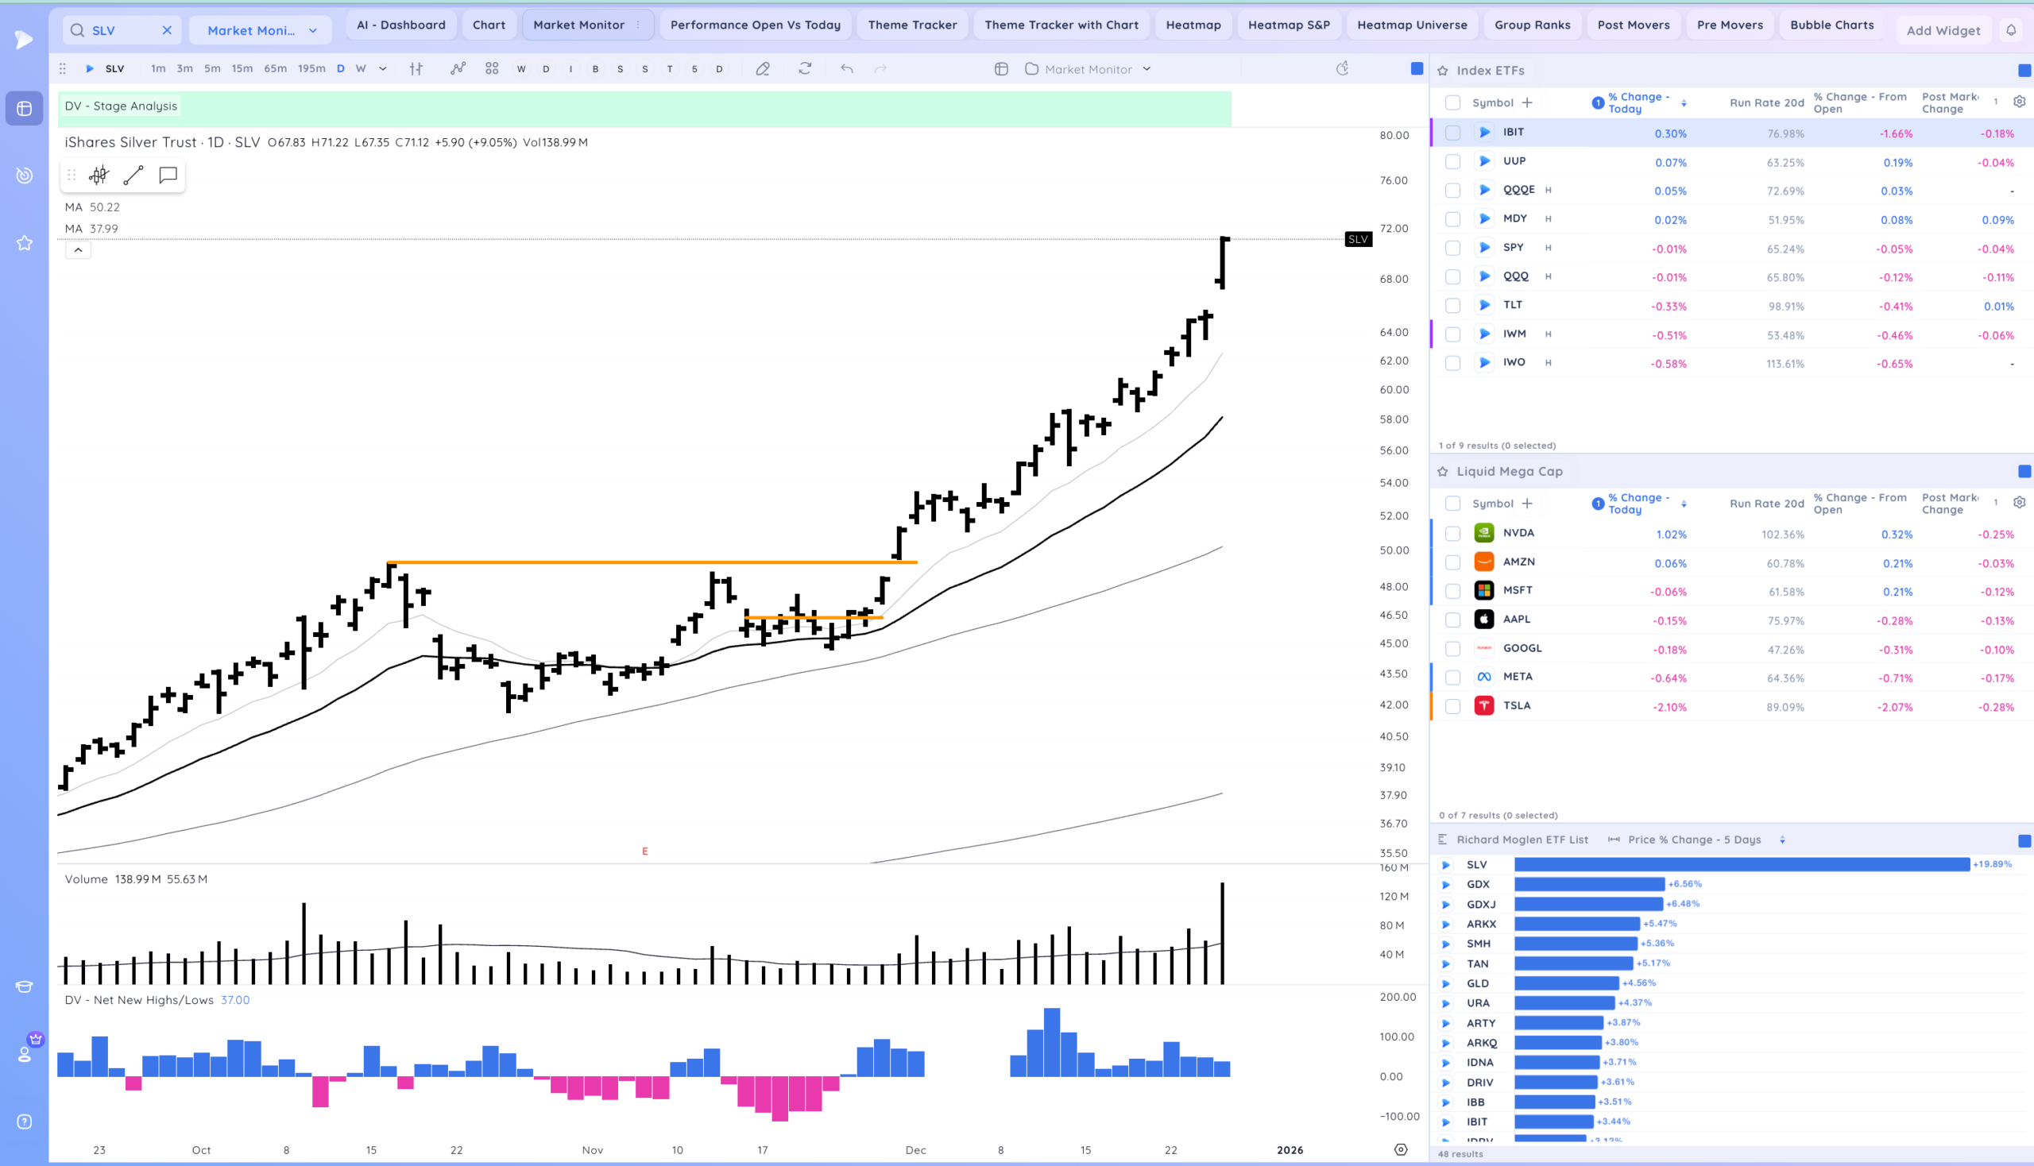Click the Add Widget button

coord(1943,30)
